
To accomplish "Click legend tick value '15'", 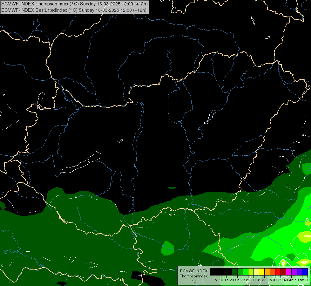I will pyautogui.click(x=226, y=280).
